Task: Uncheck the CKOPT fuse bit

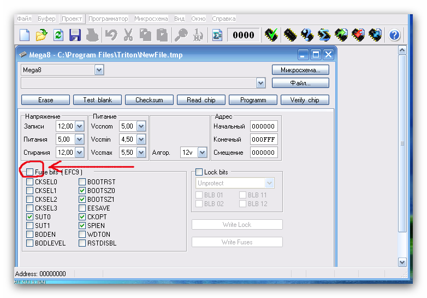Action: pos(82,217)
